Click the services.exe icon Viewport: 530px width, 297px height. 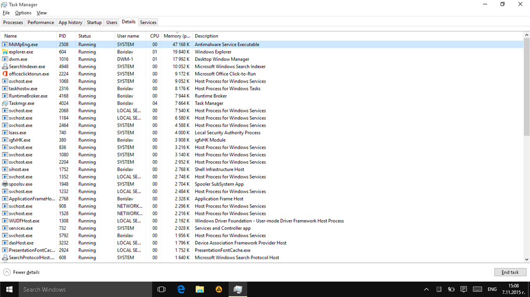click(x=5, y=228)
